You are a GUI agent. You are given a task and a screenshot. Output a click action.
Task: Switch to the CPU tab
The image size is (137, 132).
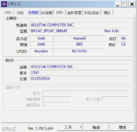tap(8, 13)
